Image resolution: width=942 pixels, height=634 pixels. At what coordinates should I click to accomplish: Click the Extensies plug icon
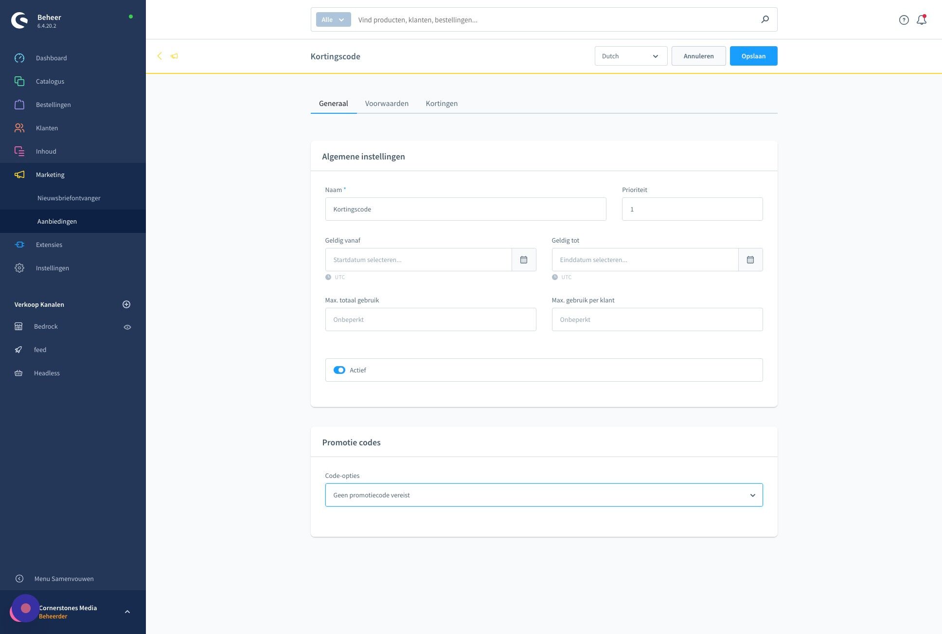(x=19, y=245)
